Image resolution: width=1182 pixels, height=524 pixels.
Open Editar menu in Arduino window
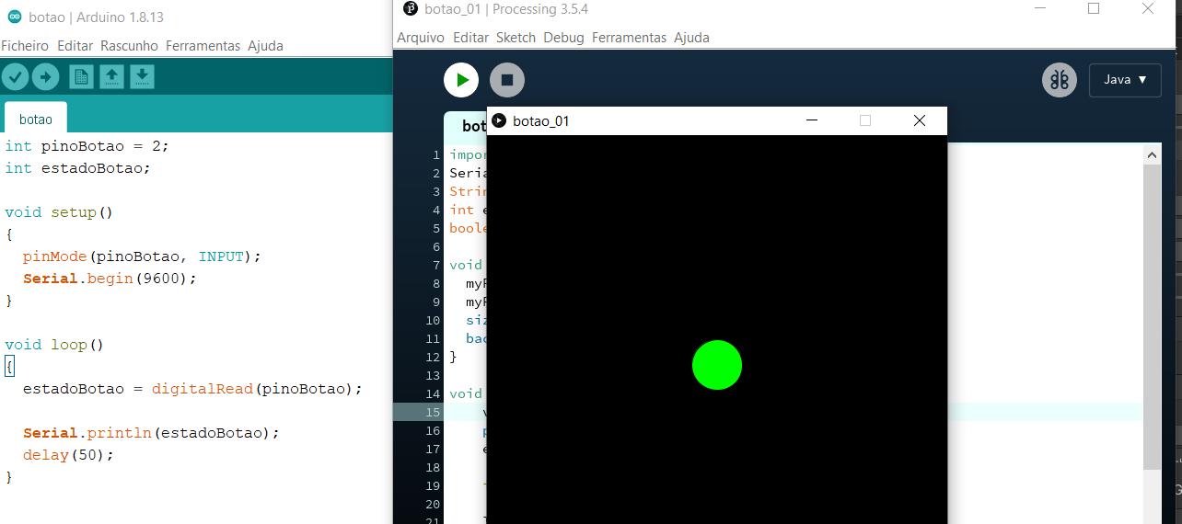75,45
